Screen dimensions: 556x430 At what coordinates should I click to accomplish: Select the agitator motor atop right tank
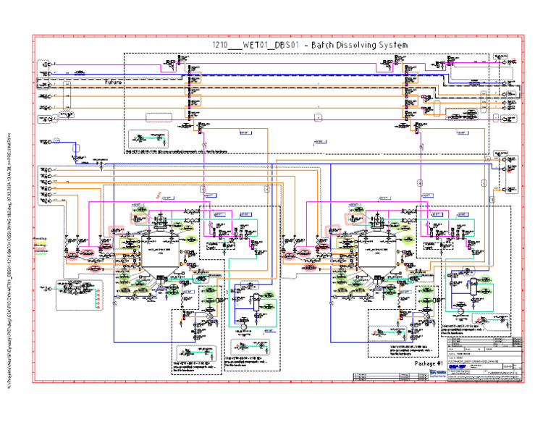379,221
